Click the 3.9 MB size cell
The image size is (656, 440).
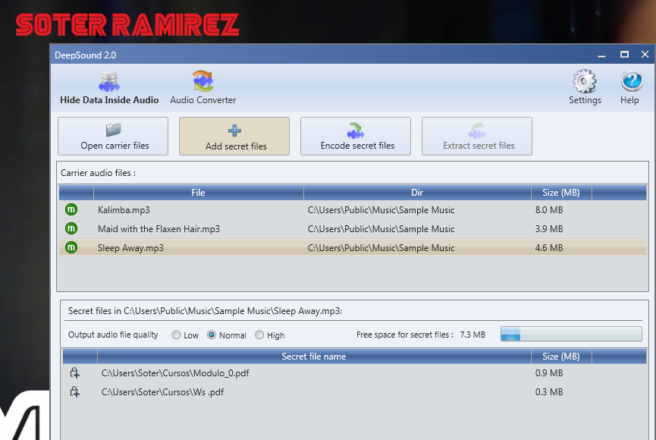[x=549, y=229]
